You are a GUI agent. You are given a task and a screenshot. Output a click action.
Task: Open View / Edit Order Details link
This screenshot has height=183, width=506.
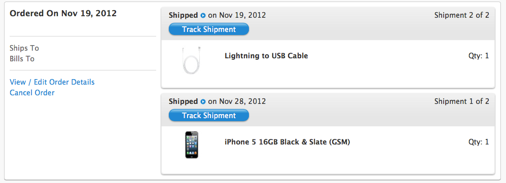[52, 82]
